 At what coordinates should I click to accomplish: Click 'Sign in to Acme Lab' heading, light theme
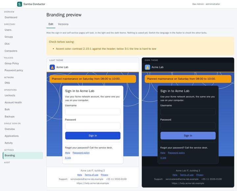[x=80, y=91]
